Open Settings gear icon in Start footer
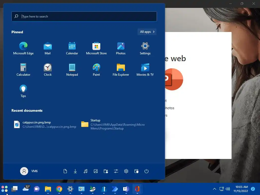 coord(126,171)
